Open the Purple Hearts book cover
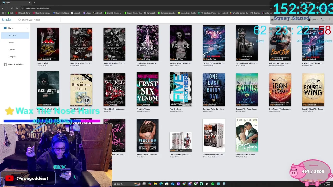Screen dimensions: 333x187 tap(247, 135)
